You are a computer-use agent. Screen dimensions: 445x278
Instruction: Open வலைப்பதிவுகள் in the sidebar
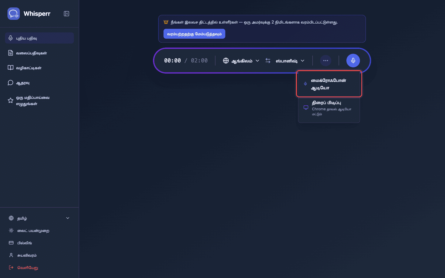point(39,53)
